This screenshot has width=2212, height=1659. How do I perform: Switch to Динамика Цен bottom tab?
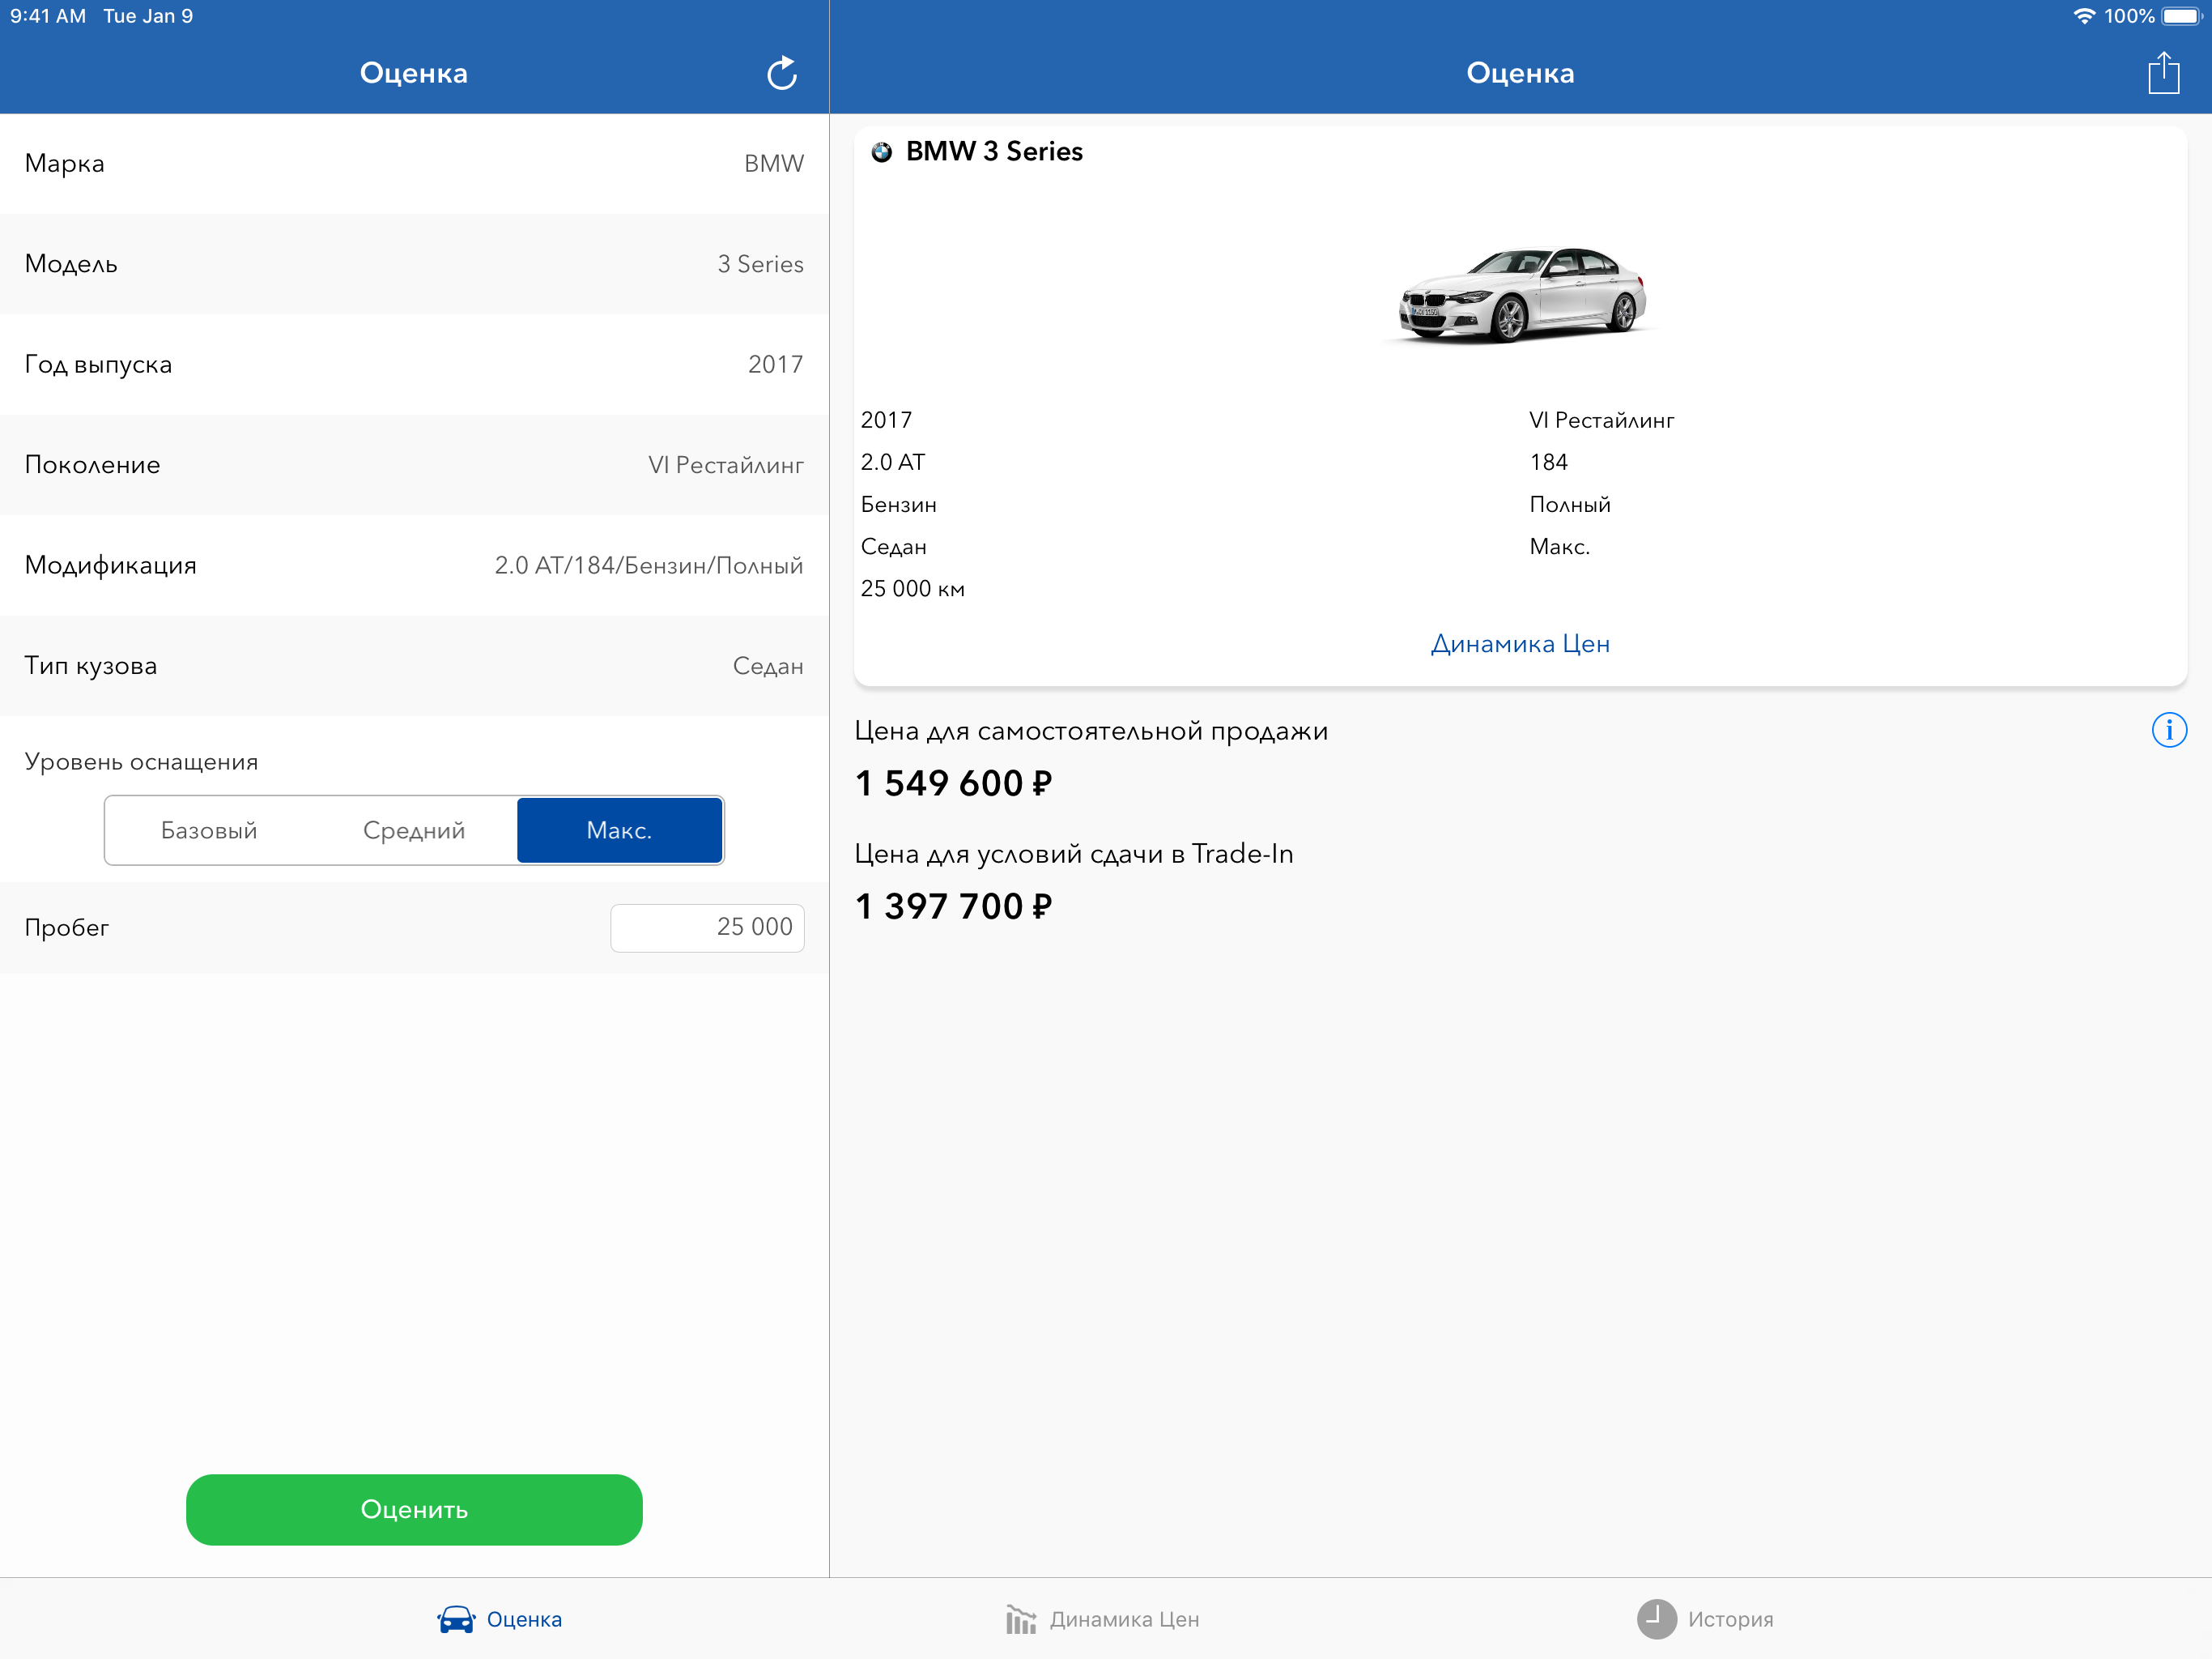coord(1124,1618)
